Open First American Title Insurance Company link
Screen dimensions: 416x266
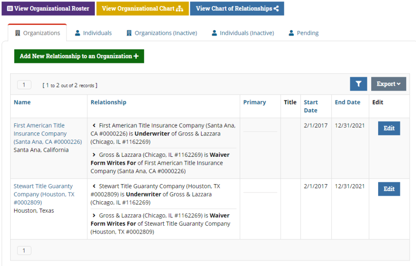pos(48,134)
